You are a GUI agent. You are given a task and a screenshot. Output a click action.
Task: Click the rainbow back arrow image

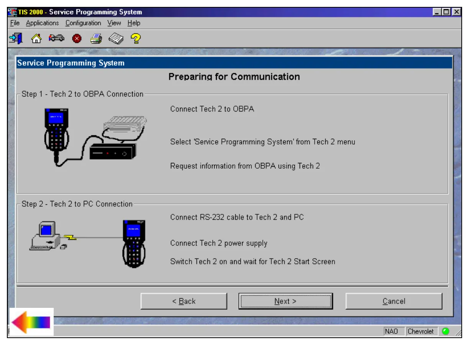coord(31,322)
